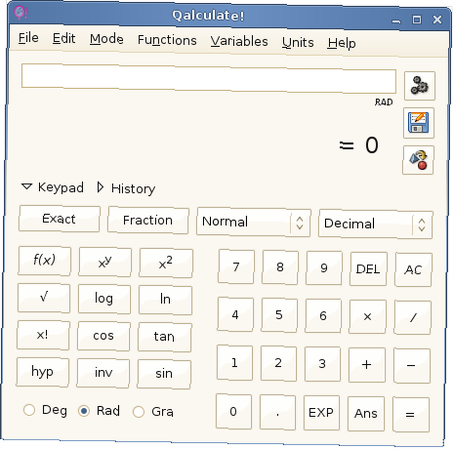The image size is (453, 449).
Task: Click digit 0 on the keypad
Action: (233, 411)
